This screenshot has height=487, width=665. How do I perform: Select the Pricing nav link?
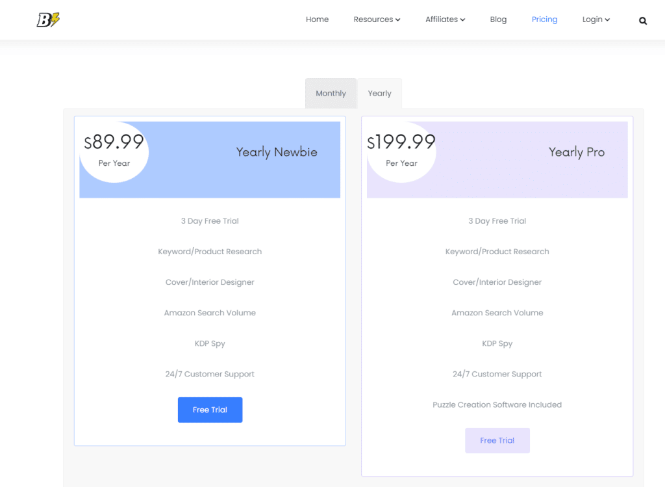click(544, 20)
